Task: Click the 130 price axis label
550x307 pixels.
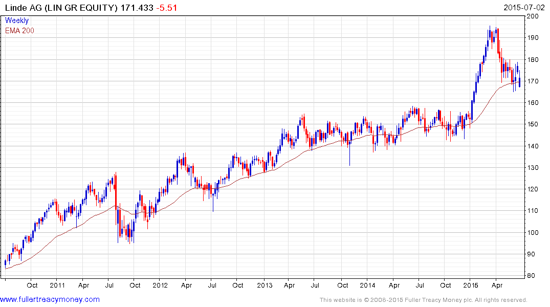Action: 533,168
